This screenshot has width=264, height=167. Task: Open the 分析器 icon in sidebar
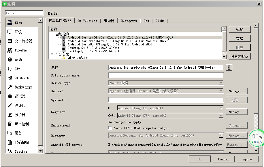pyautogui.click(x=10, y=115)
